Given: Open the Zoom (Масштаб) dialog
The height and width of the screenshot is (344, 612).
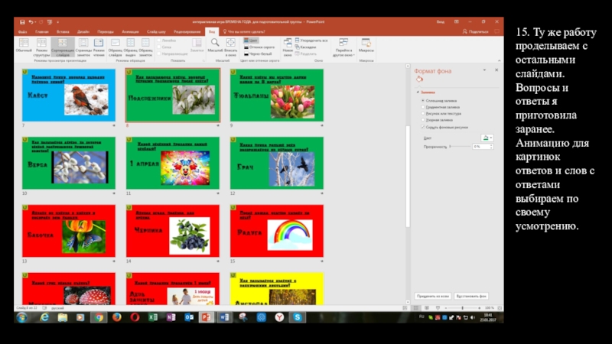Looking at the screenshot, I should [215, 45].
